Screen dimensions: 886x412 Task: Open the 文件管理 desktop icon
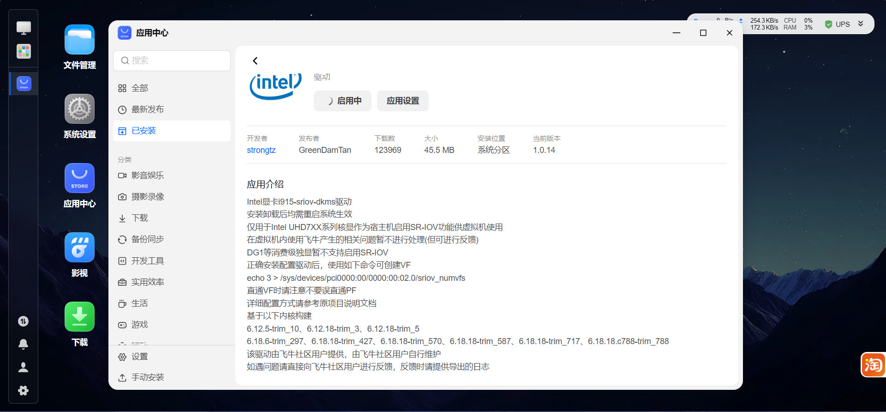pos(79,40)
